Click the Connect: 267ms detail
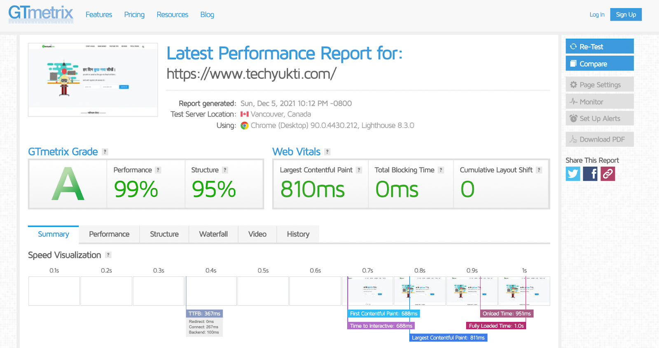The width and height of the screenshot is (659, 348). pyautogui.click(x=203, y=327)
